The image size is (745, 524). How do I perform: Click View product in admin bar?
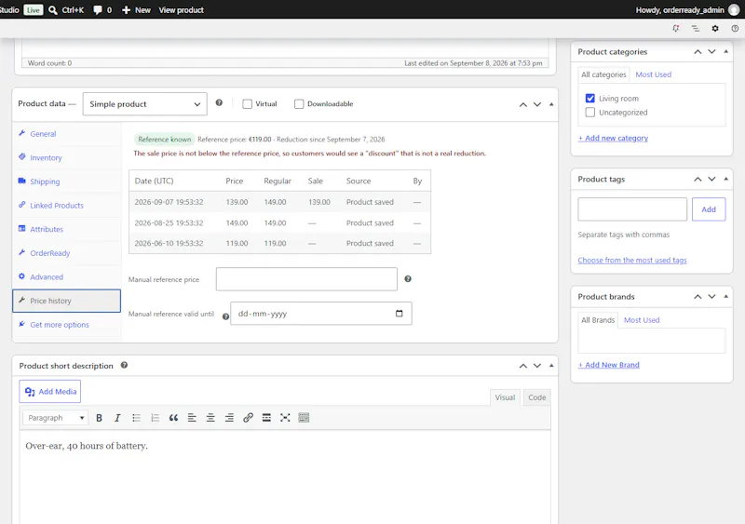click(181, 10)
